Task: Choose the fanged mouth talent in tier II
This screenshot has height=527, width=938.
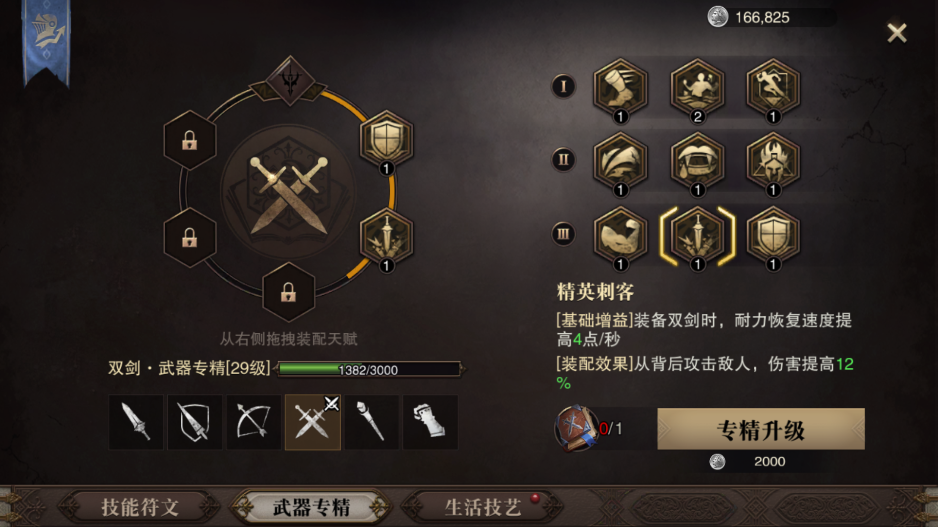Action: [697, 162]
